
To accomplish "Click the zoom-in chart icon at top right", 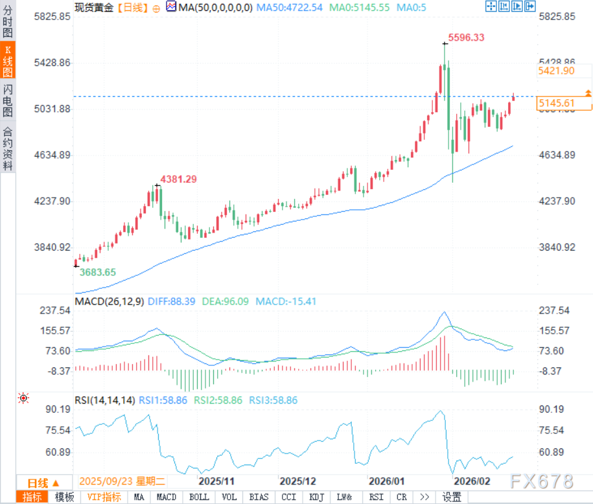I will pyautogui.click(x=503, y=6).
